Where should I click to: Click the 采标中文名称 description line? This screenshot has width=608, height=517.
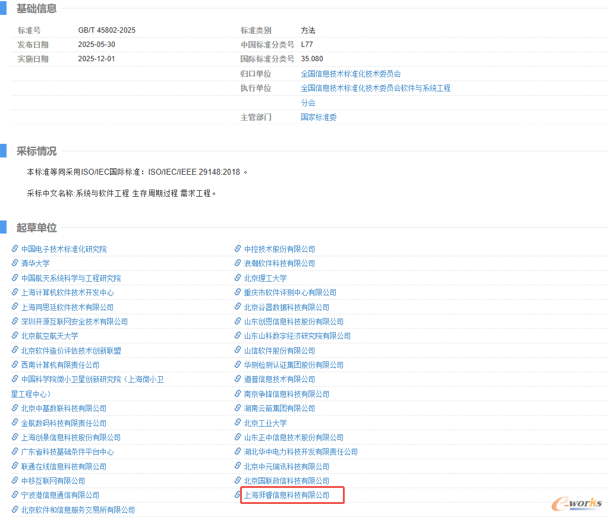point(121,193)
